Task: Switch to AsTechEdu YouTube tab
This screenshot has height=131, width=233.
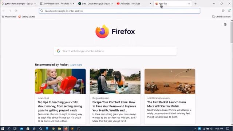Action: (x=134, y=4)
